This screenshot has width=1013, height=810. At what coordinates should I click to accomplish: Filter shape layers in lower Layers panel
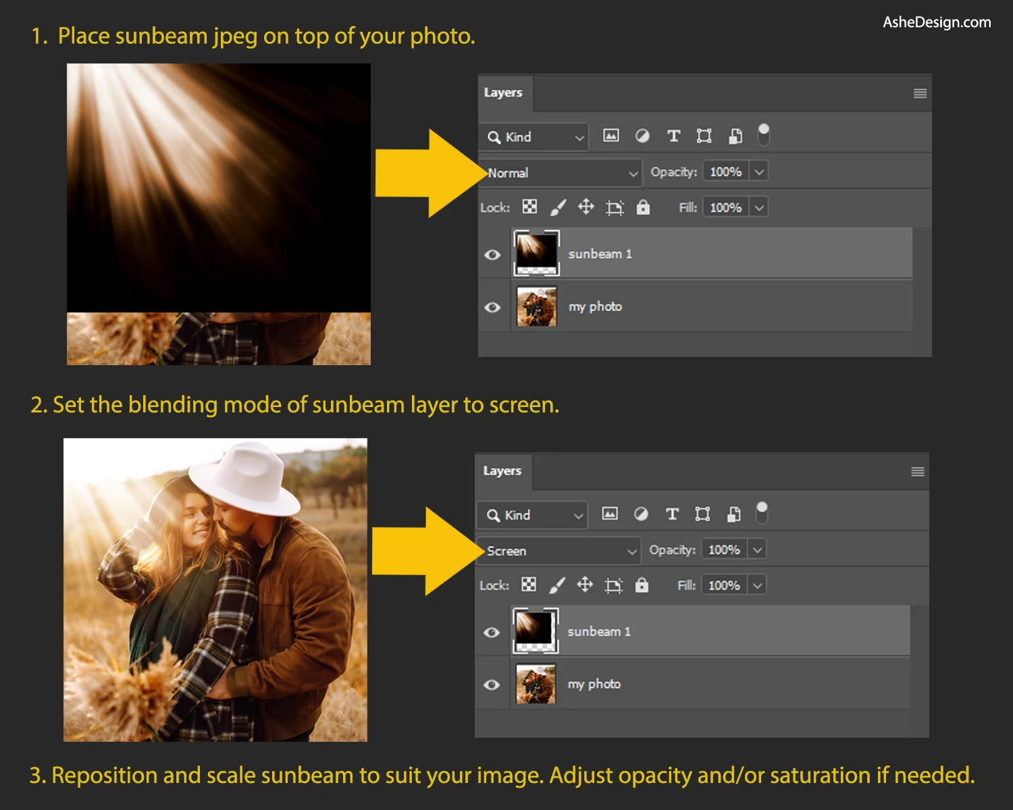[x=703, y=514]
